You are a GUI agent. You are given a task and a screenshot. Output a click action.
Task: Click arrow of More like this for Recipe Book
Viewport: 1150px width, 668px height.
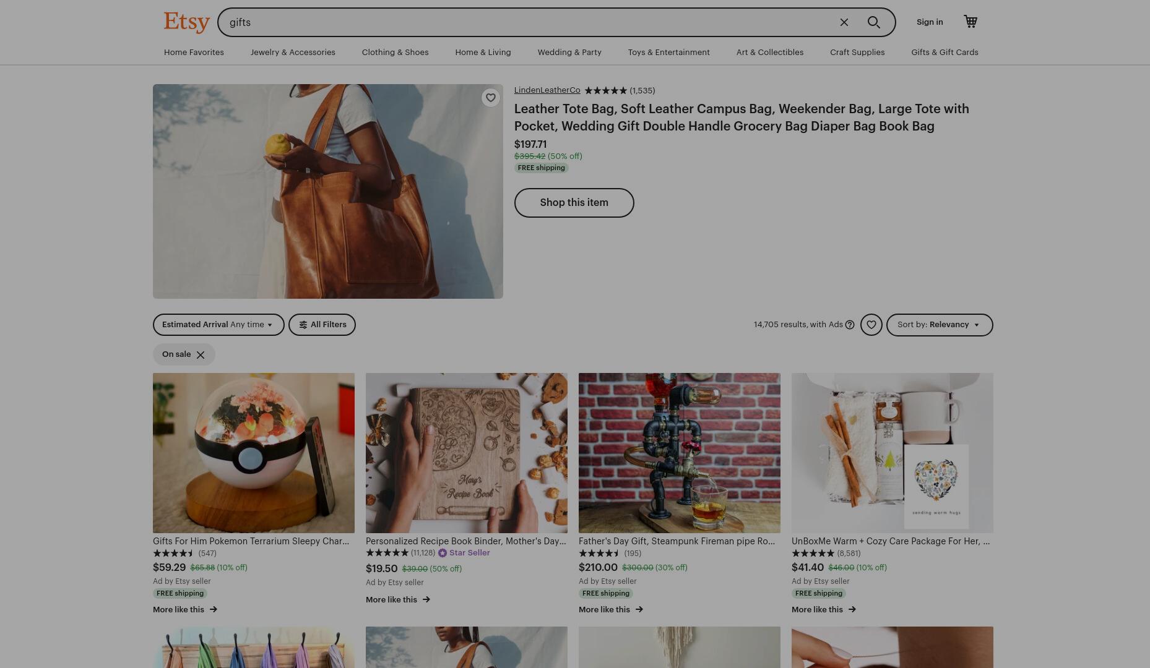point(426,600)
